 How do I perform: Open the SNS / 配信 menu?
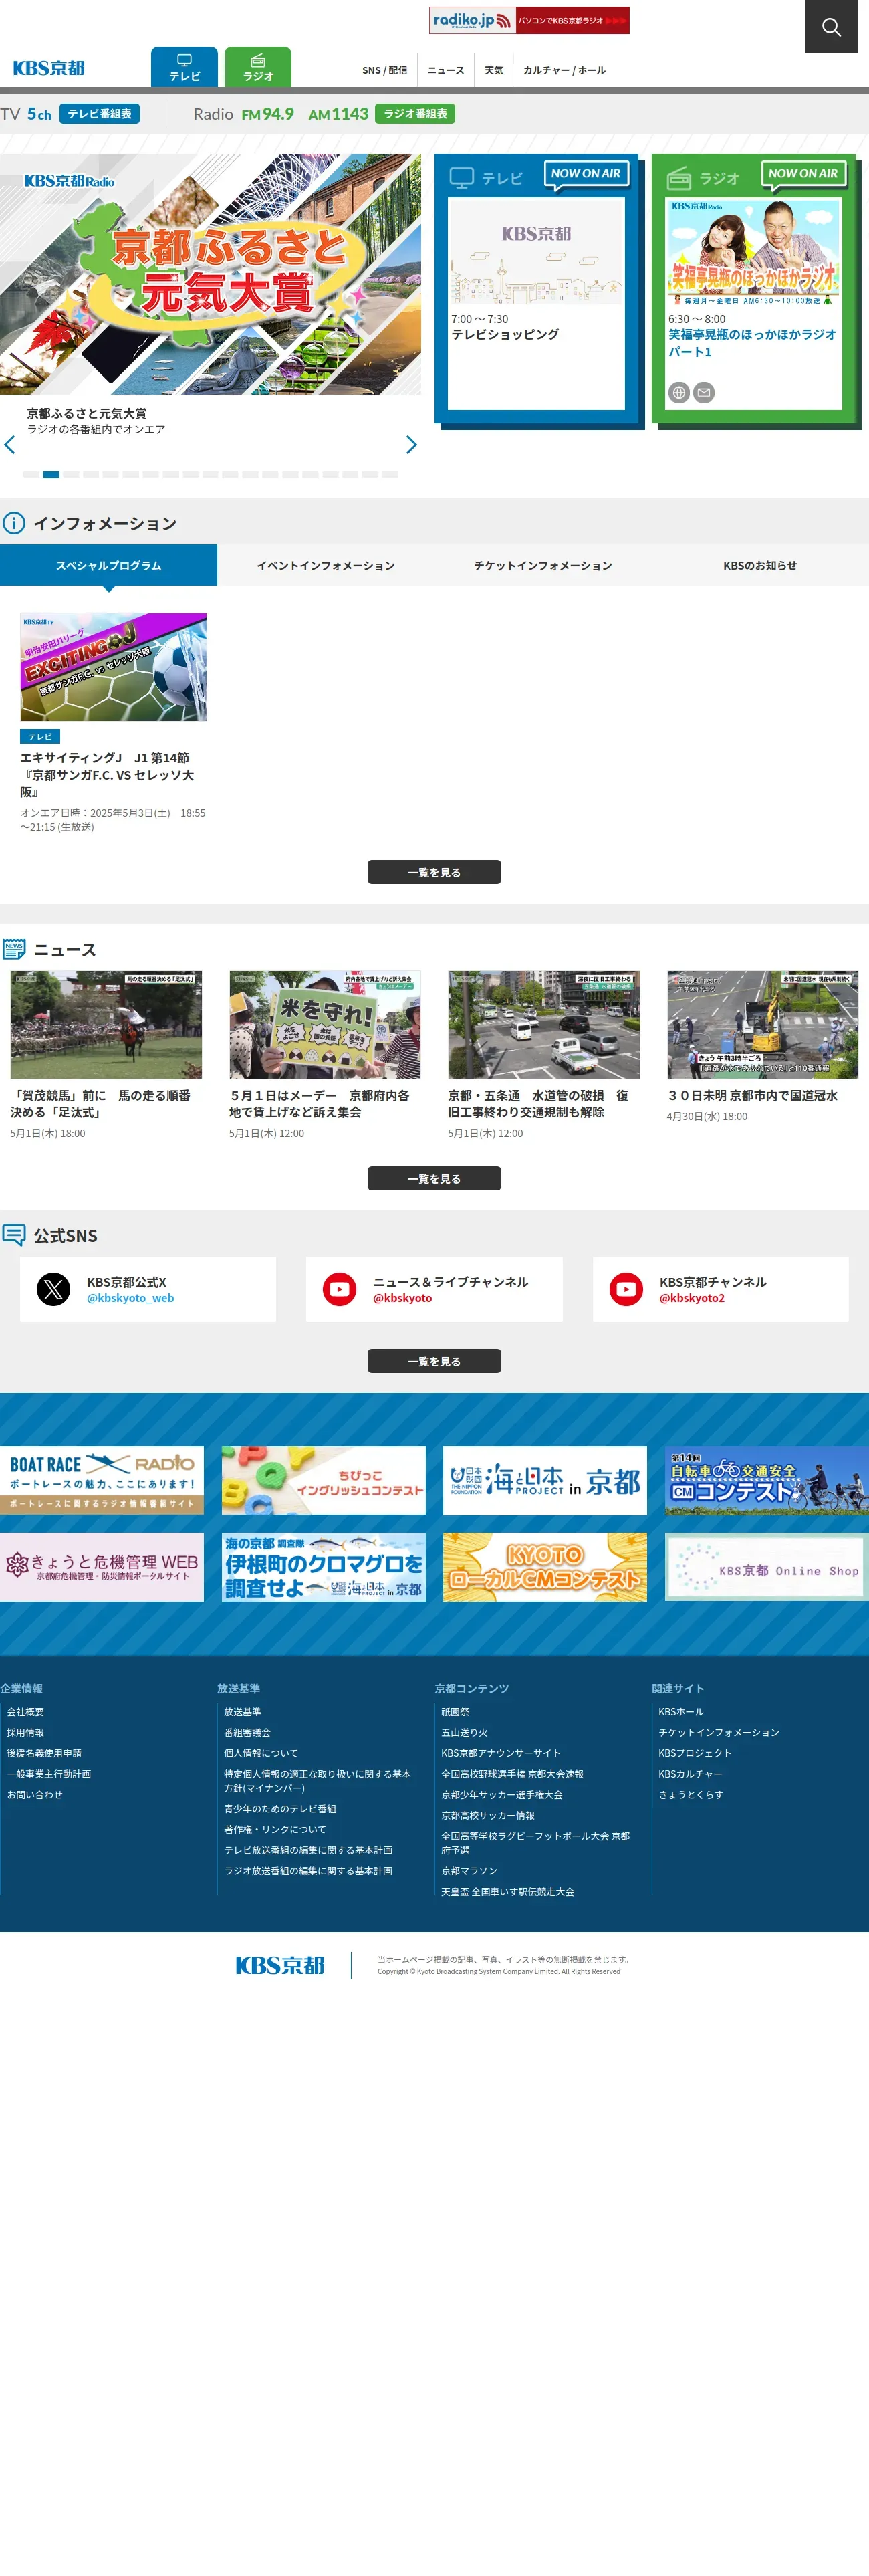click(x=385, y=70)
